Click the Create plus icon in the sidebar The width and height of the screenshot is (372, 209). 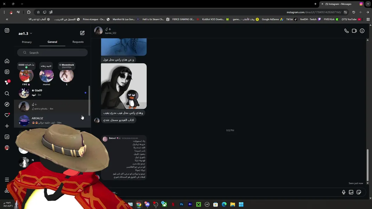pyautogui.click(x=7, y=126)
